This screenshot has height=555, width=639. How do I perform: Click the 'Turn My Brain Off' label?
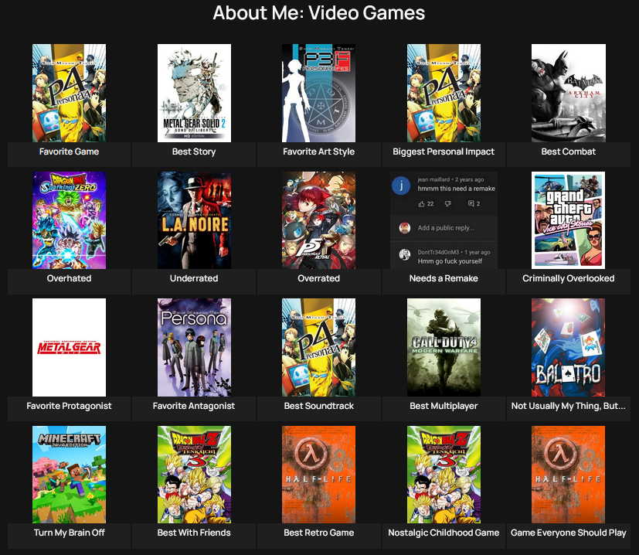point(69,533)
